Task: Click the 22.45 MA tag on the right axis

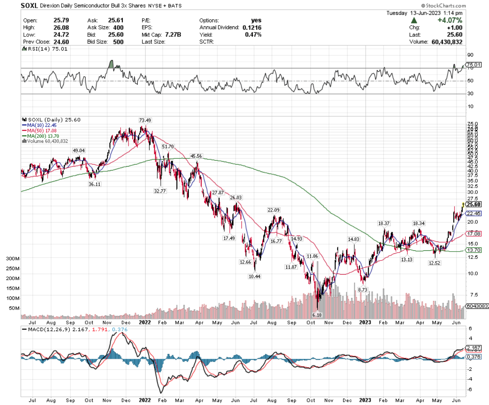Action: [x=473, y=213]
